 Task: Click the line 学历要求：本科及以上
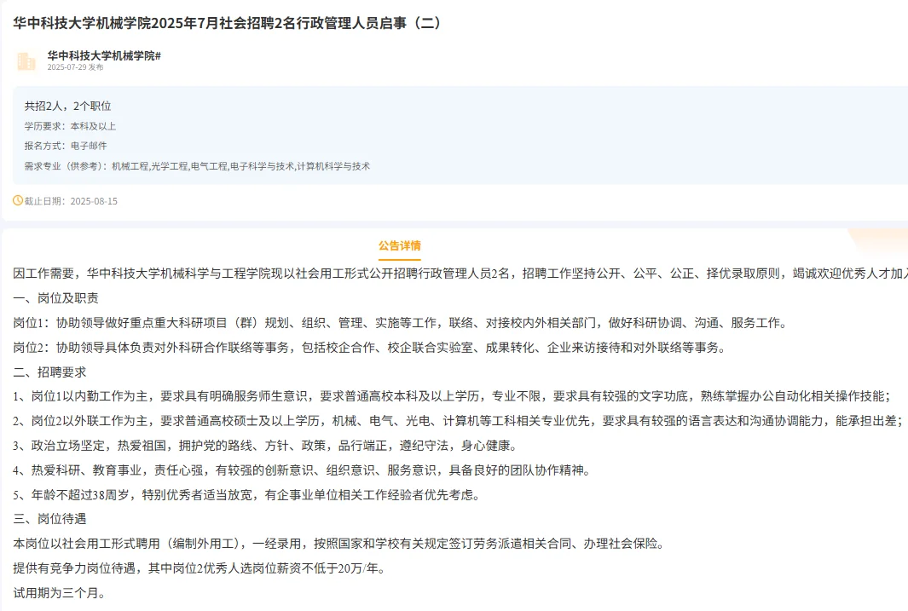coord(70,126)
